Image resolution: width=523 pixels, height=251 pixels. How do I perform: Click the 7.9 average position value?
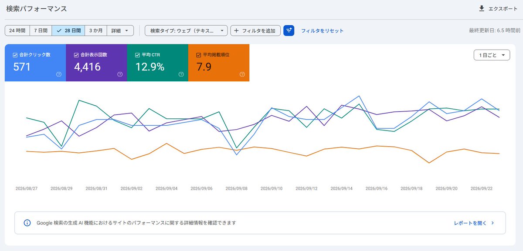(204, 67)
